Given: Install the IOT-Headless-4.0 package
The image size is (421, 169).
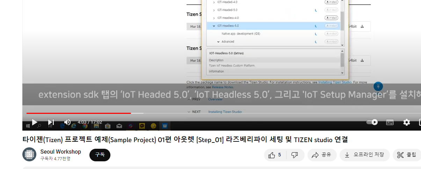Looking at the screenshot, I should [332, 18].
